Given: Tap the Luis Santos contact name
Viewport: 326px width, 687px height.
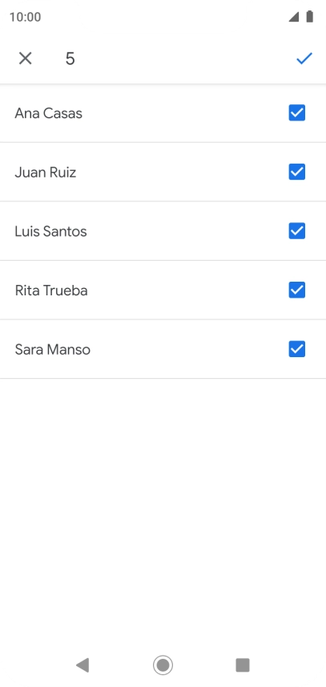Looking at the screenshot, I should (x=50, y=231).
